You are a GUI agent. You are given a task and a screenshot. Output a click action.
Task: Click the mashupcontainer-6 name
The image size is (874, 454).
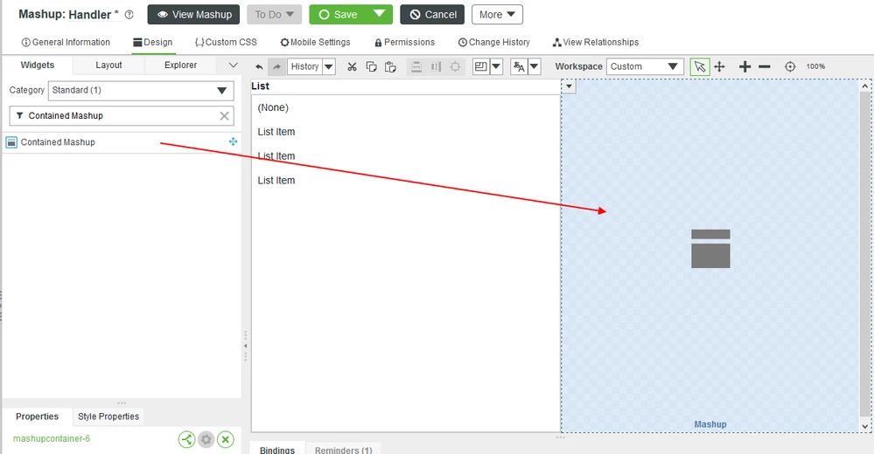[52, 438]
